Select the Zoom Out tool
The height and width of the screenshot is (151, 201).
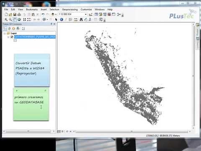click(x=10, y=19)
